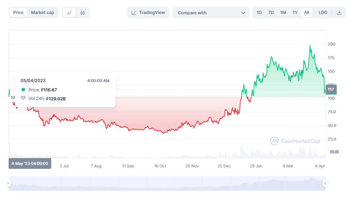
Task: Select the Price toggle option
Action: tap(18, 13)
